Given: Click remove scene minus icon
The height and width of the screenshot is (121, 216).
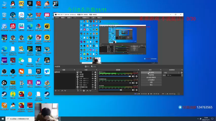Looking at the screenshot, I should (59, 91).
